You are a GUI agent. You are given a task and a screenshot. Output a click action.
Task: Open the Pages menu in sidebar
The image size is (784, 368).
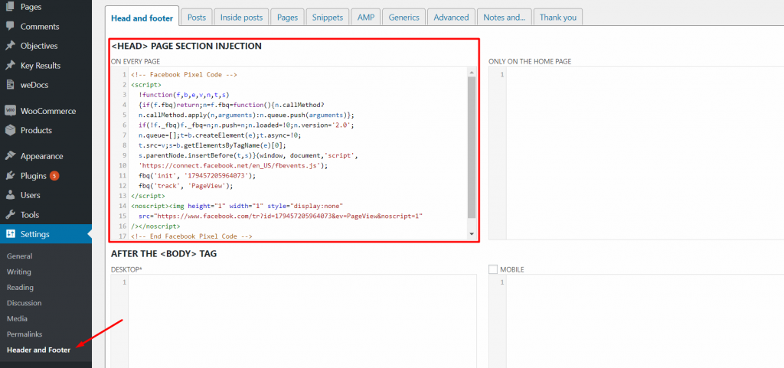[31, 7]
